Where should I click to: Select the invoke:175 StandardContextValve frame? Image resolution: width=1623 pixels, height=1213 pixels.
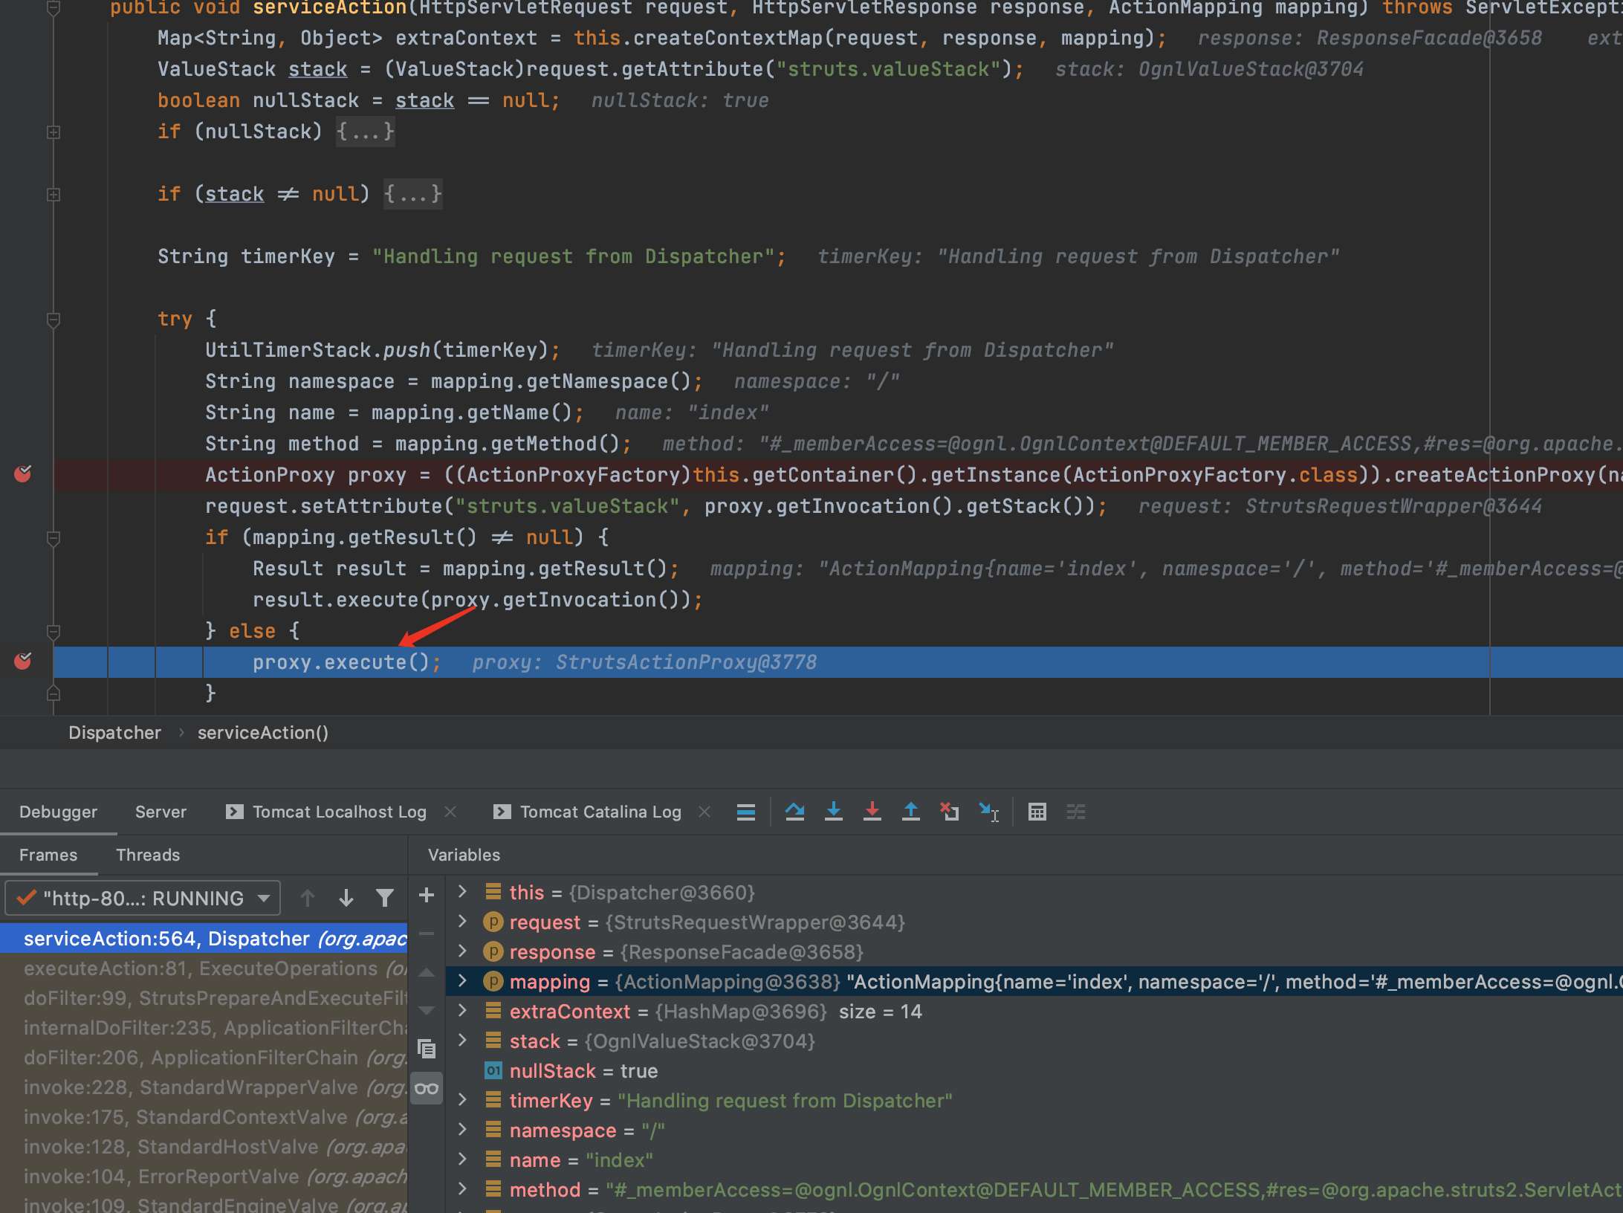pyautogui.click(x=204, y=1117)
